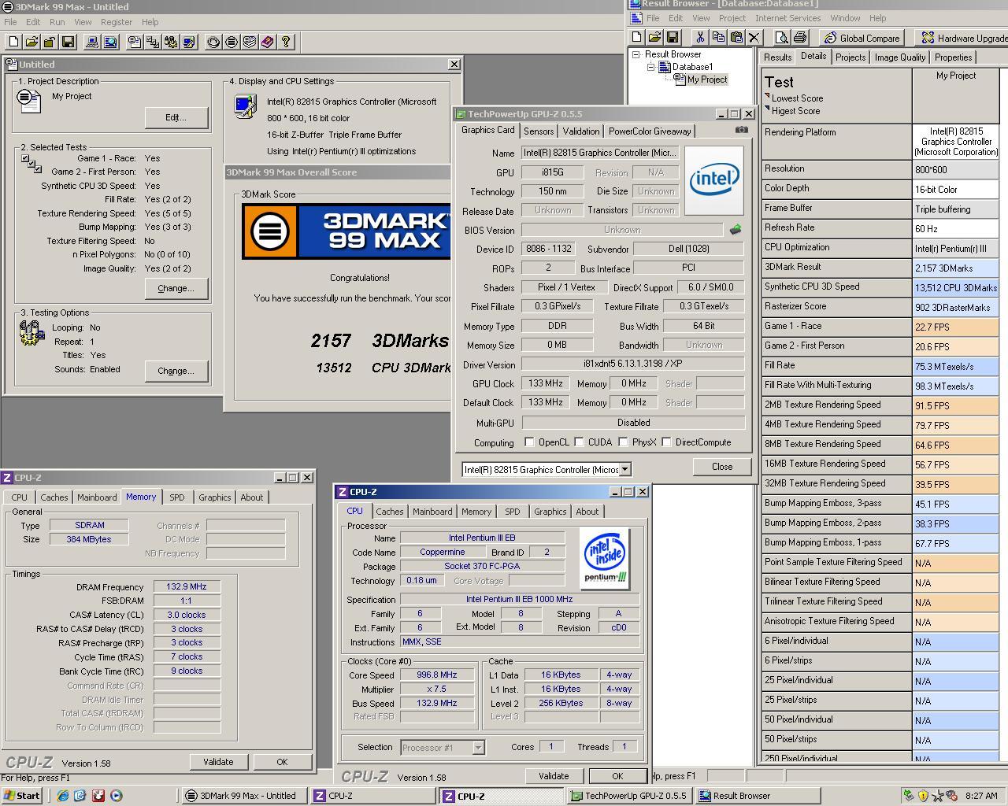
Task: Click question mark About icon in 3DMark toolbar
Action: 286,42
